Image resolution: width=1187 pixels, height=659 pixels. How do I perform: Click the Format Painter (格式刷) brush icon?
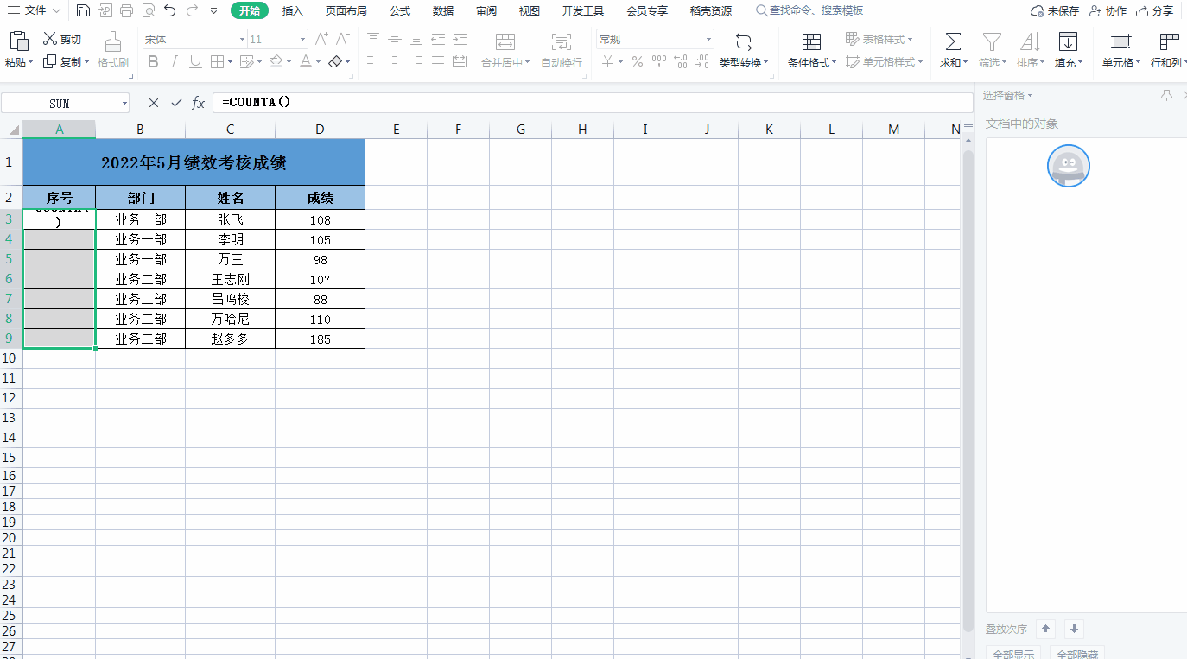[112, 41]
